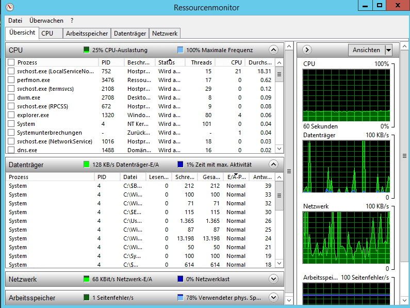Sort disk list by Gesamt column header
410x308 pixels.
pos(210,177)
